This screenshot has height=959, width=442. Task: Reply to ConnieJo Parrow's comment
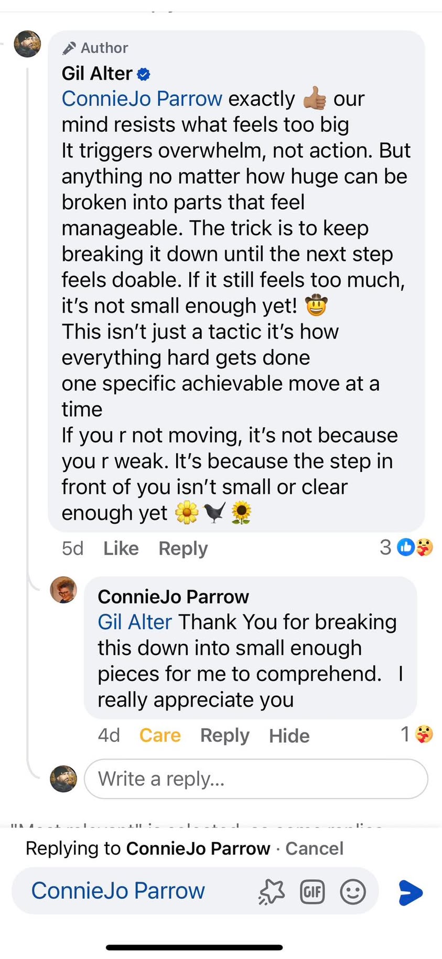point(225,735)
